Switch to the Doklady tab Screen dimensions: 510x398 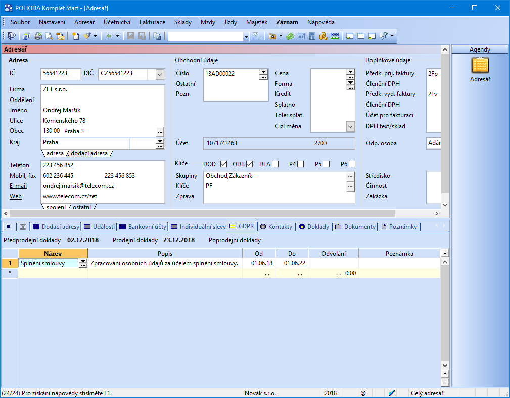(314, 226)
